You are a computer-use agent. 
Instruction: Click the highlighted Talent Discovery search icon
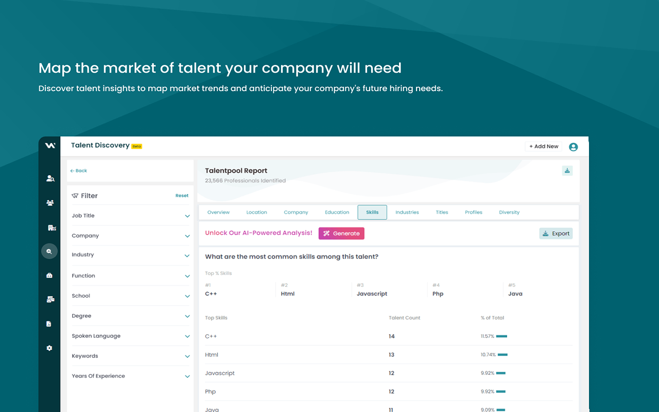[x=49, y=251]
